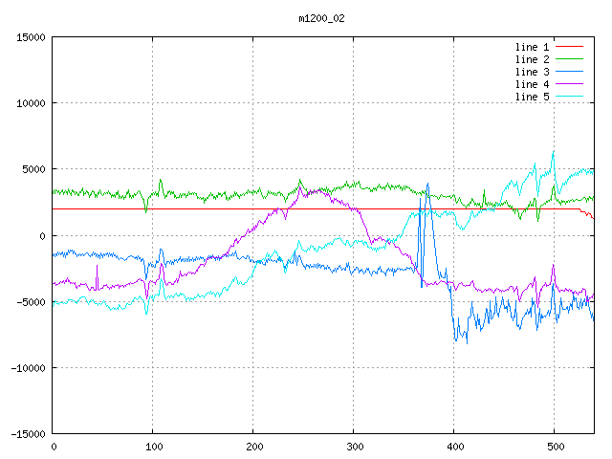Click the 10000 y-axis tick label

coord(31,103)
